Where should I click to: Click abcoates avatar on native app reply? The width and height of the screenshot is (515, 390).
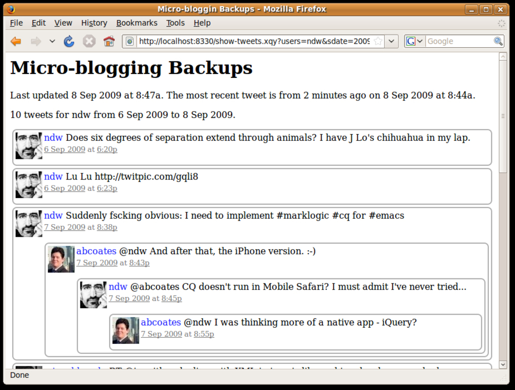(x=126, y=331)
